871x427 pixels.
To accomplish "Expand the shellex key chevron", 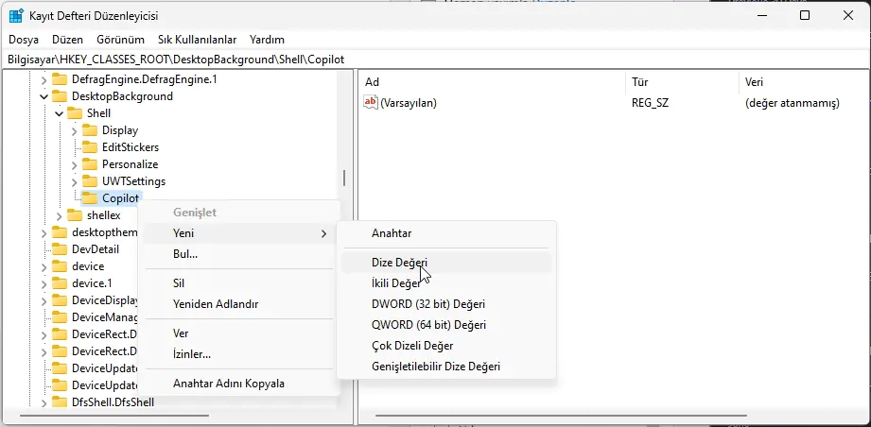I will click(x=59, y=215).
